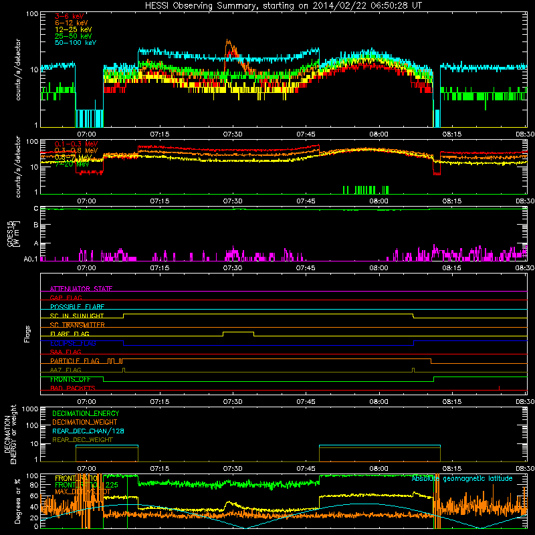Click the Absolute geomagnetic latitude label

[462, 478]
